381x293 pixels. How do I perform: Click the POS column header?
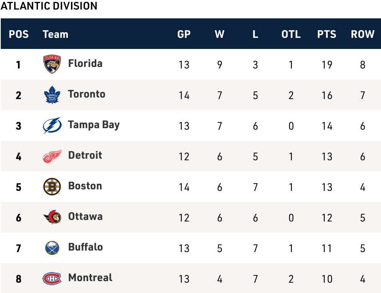(19, 34)
